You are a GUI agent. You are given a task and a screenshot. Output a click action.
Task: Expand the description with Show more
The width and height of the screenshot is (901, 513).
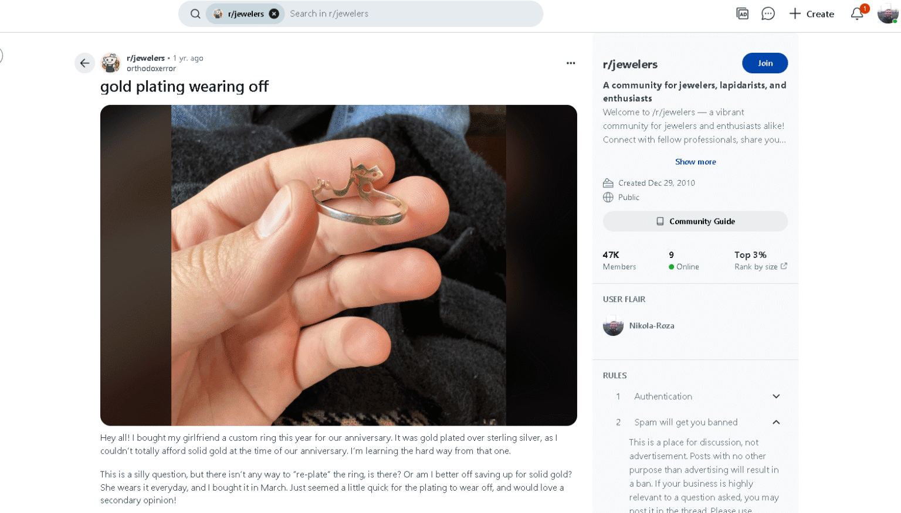(695, 162)
